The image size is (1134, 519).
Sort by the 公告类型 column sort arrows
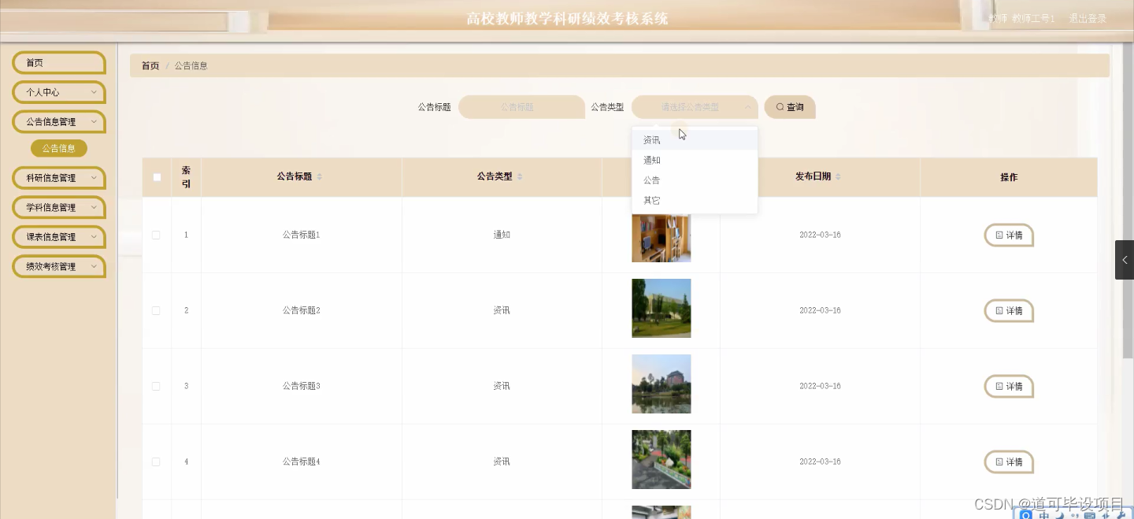[520, 177]
